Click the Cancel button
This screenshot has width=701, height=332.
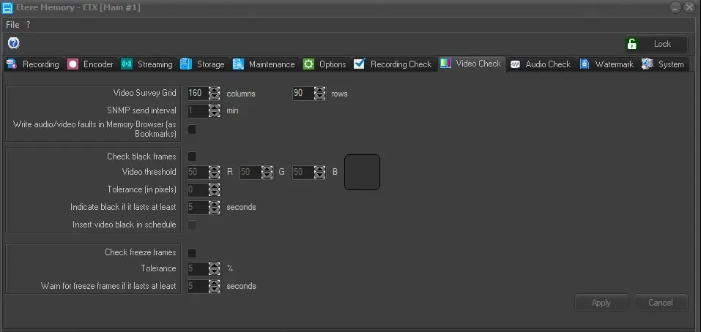point(660,303)
